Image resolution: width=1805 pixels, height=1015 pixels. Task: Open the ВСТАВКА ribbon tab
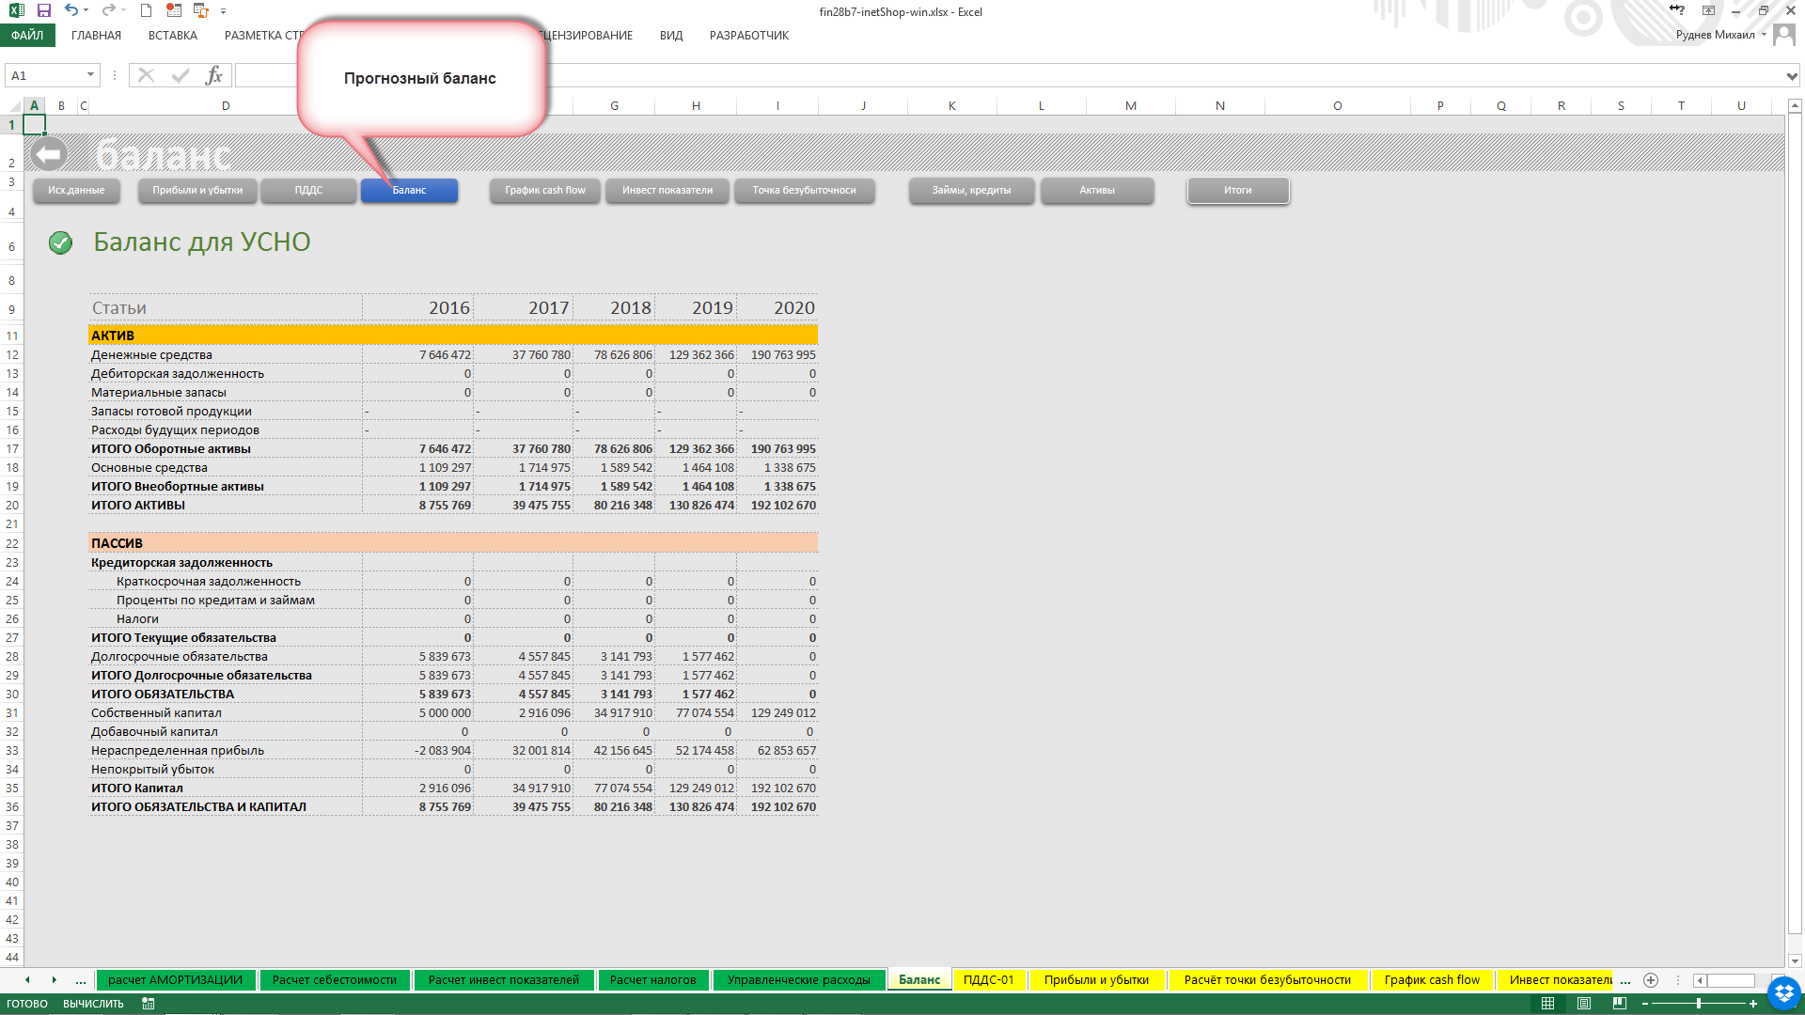pyautogui.click(x=173, y=35)
